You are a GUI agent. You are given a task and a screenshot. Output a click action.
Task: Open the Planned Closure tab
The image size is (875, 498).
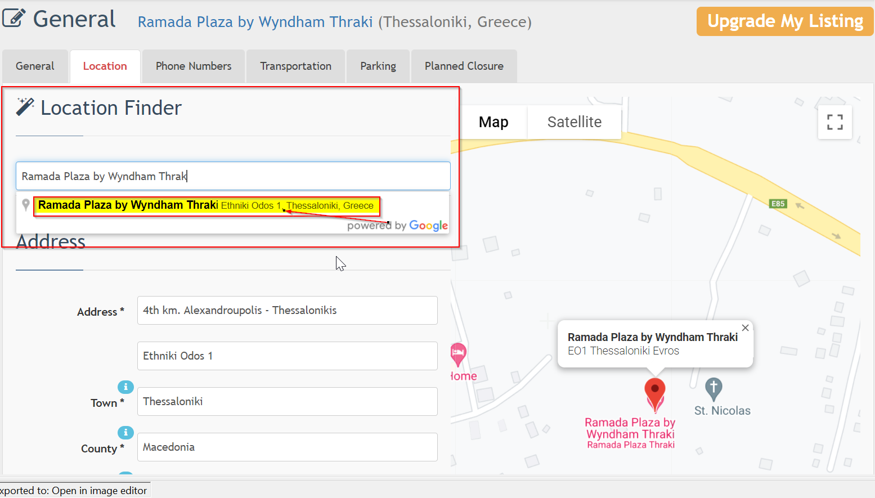tap(464, 66)
